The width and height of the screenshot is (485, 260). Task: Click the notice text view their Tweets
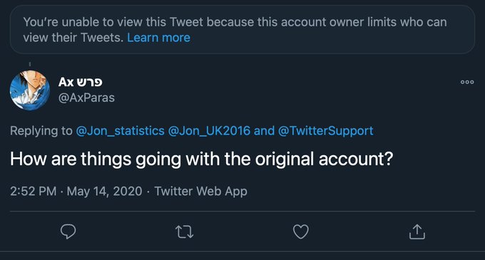coord(73,38)
